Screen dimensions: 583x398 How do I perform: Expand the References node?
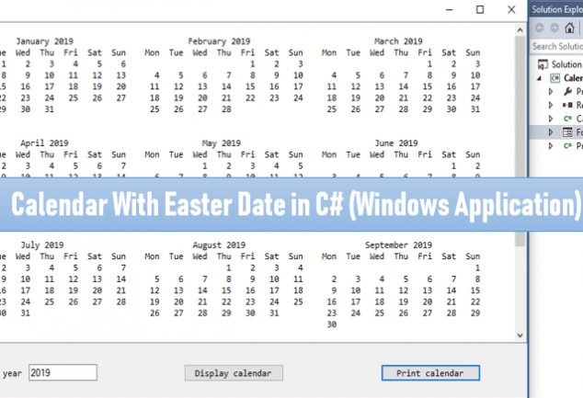tap(551, 105)
